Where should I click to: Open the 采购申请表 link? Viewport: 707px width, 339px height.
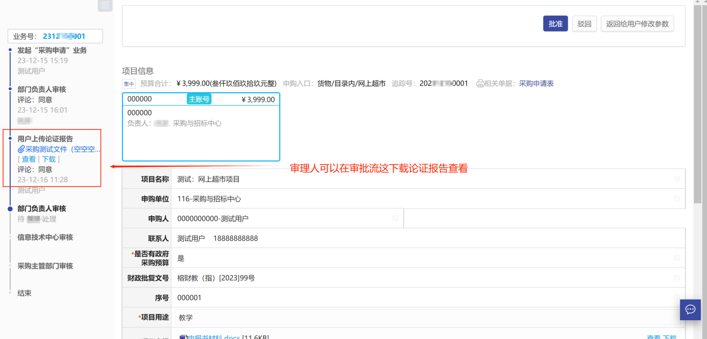536,84
